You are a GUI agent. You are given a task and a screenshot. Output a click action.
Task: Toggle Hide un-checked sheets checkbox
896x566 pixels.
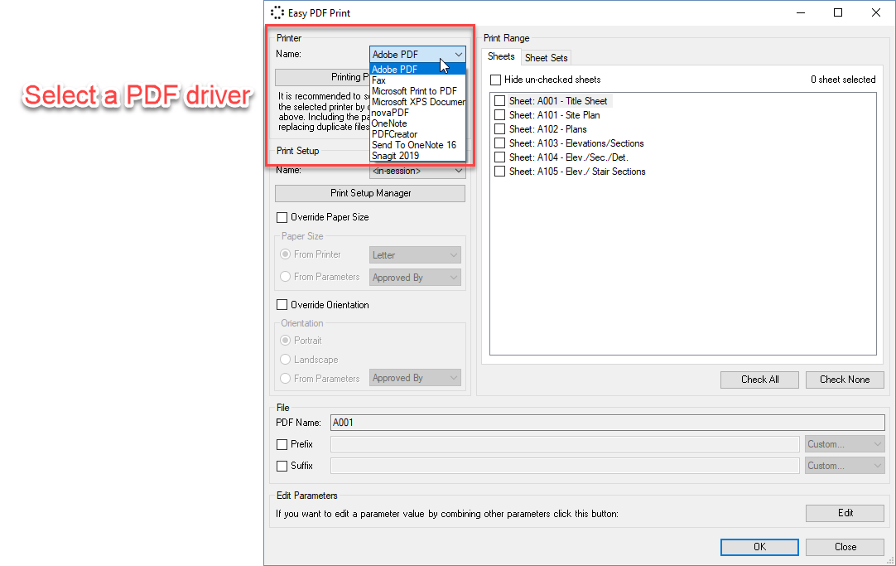point(495,80)
